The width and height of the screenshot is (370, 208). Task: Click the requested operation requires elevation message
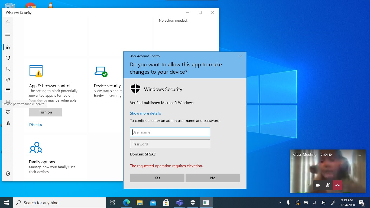pos(166,166)
